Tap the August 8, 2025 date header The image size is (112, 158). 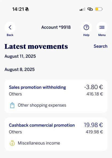19,69
